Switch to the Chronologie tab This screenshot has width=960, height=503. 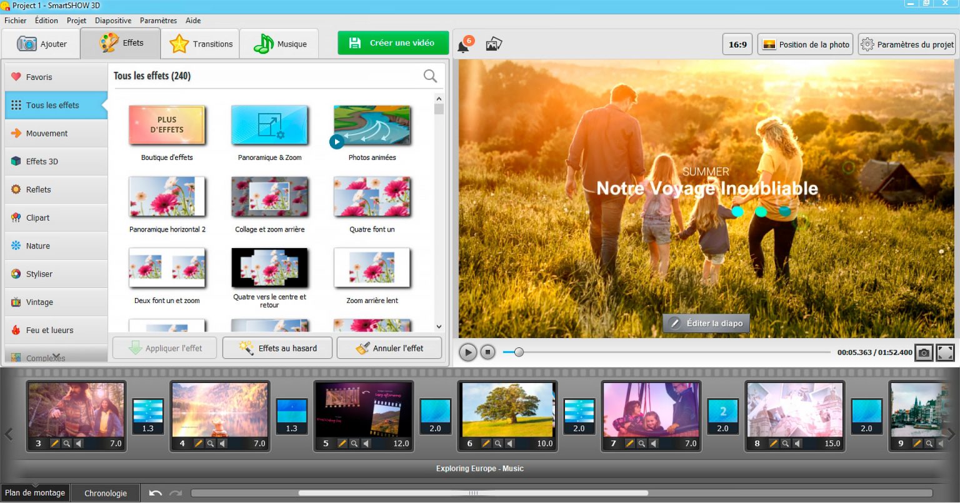tap(105, 492)
